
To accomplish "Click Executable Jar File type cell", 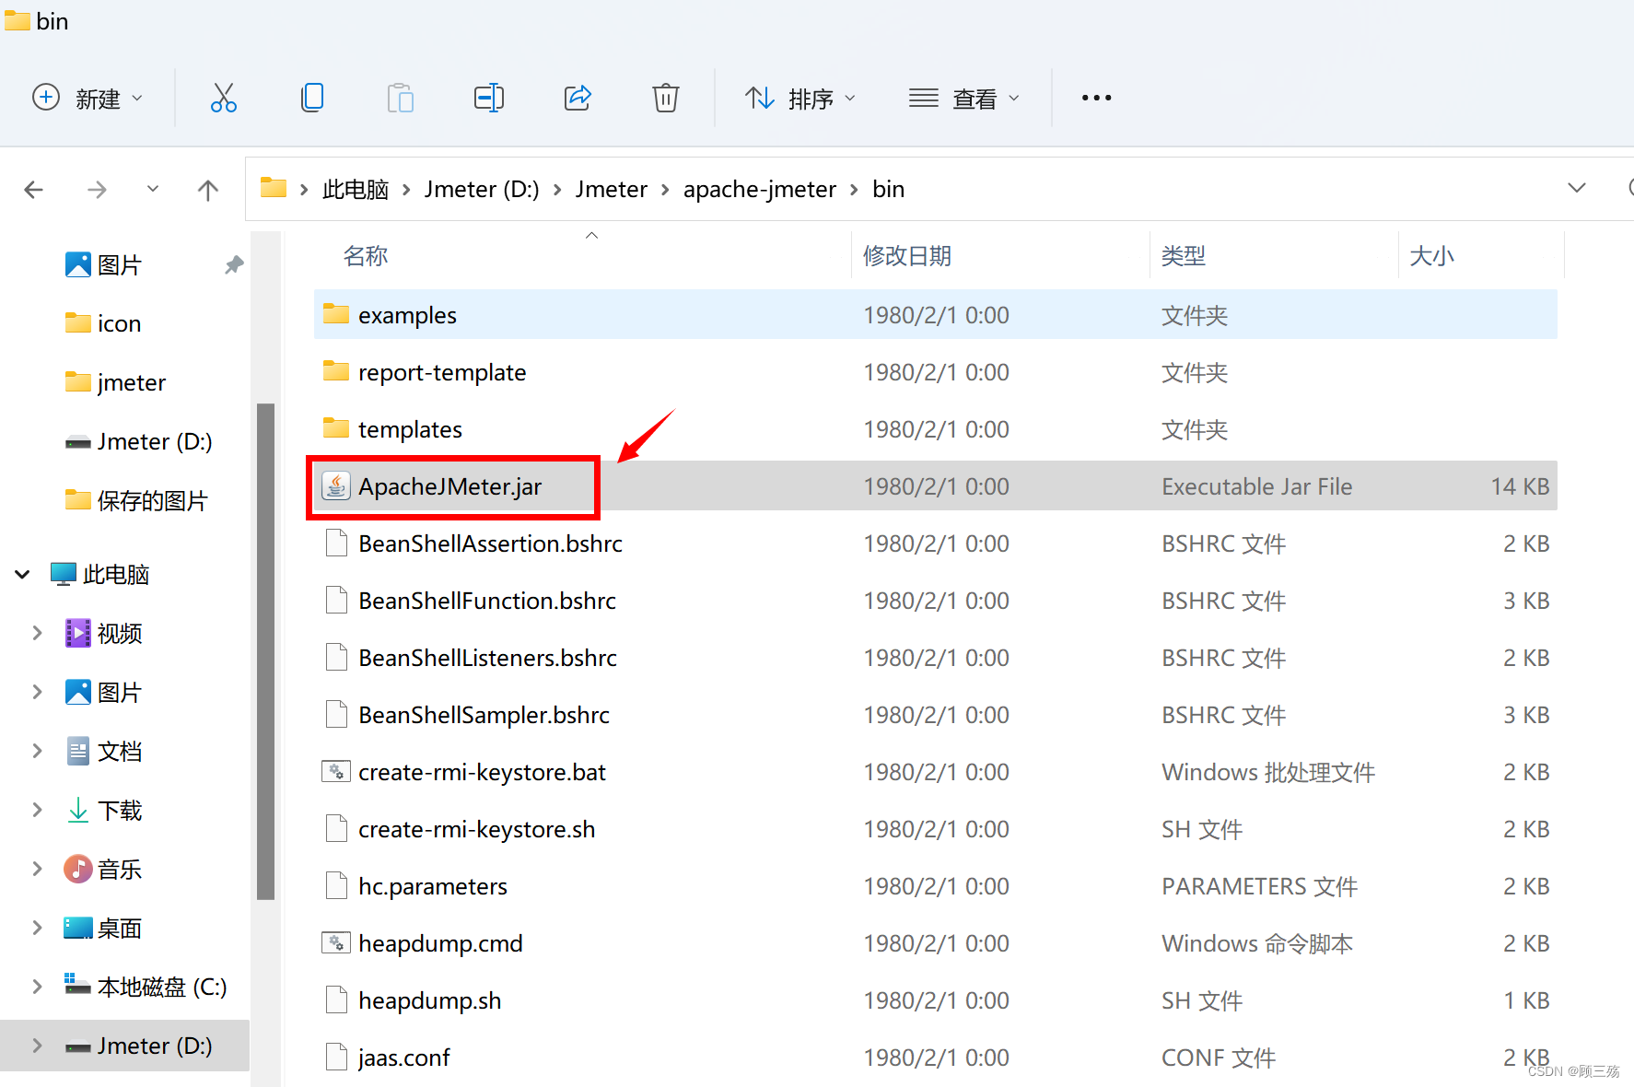I will [x=1256, y=486].
